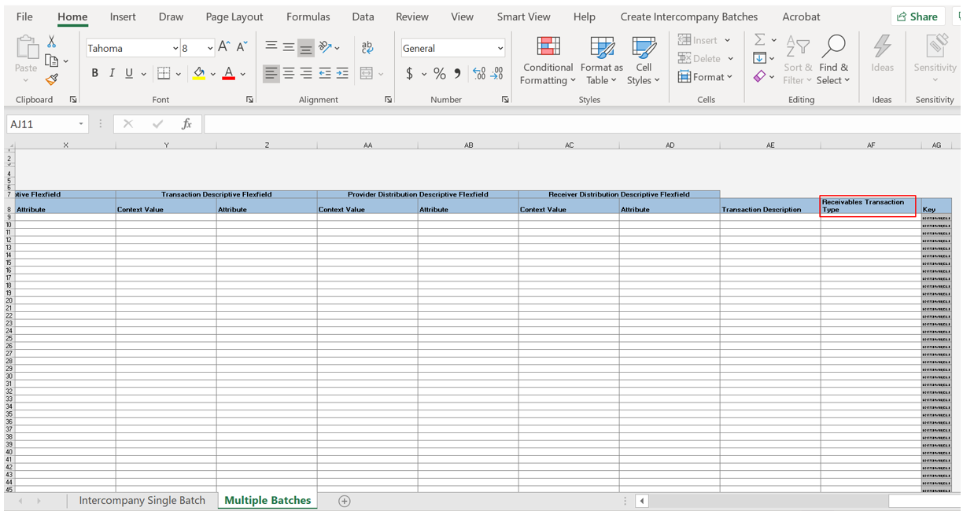
Task: Toggle Italic formatting
Action: (112, 73)
